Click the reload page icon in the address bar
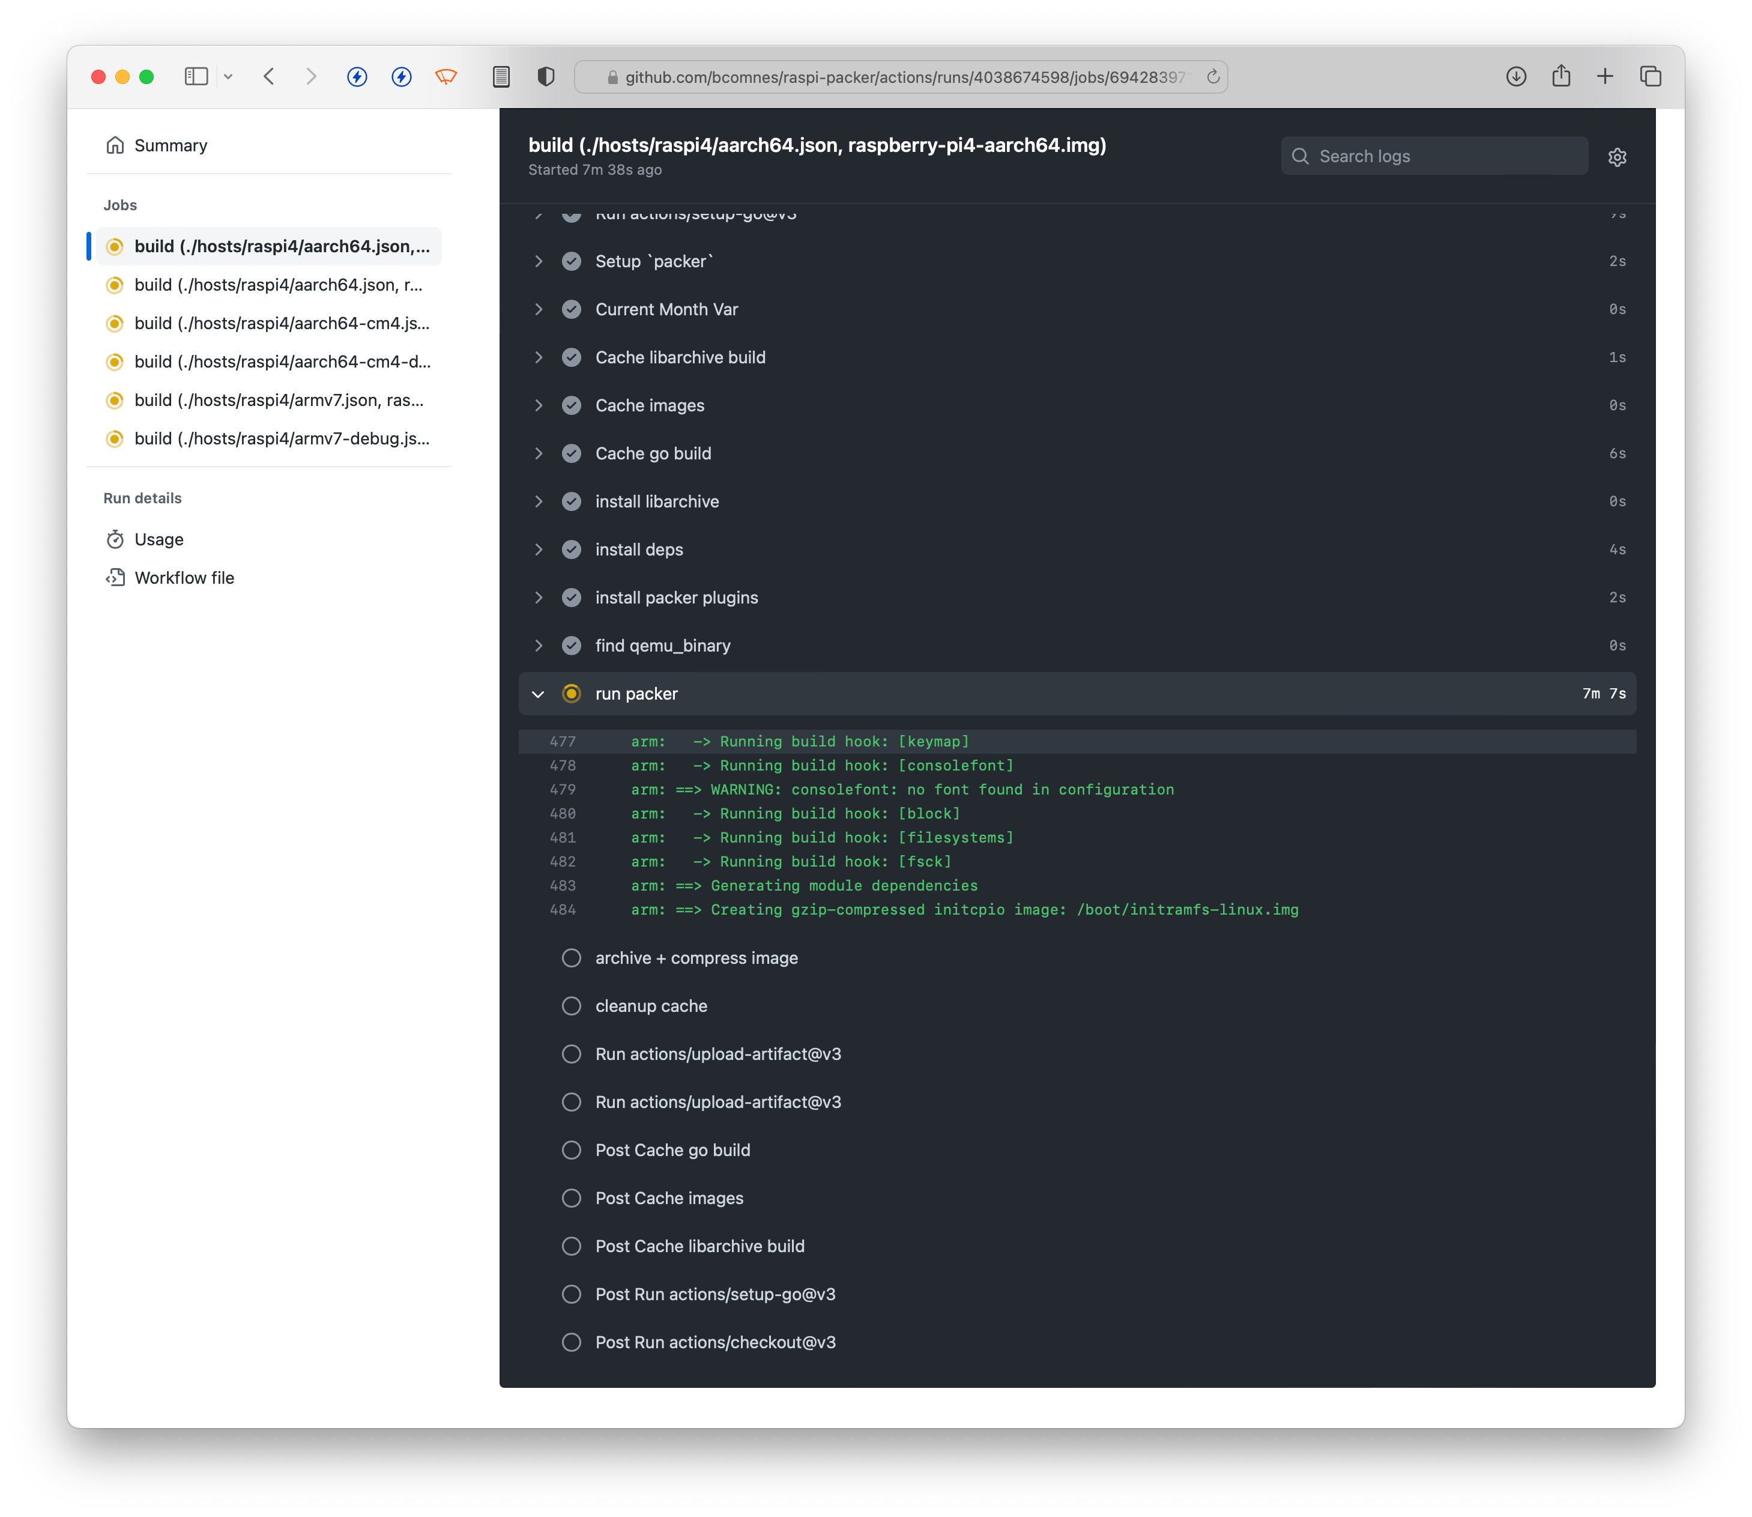 [x=1213, y=77]
